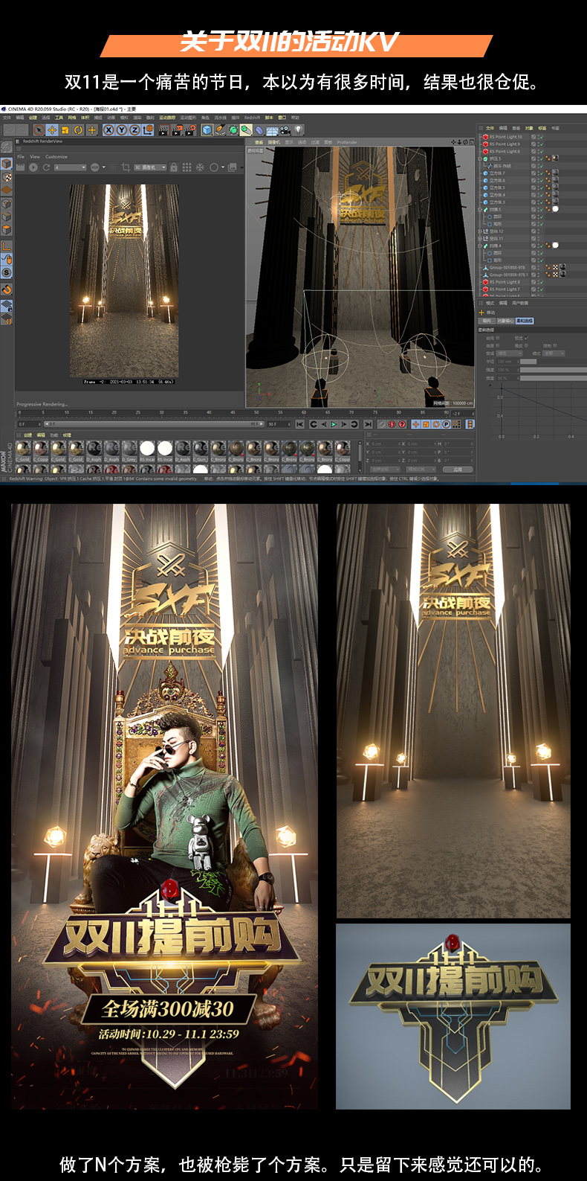587x1181 pixels.
Task: Toggle render region crop icon
Action: coord(126,167)
